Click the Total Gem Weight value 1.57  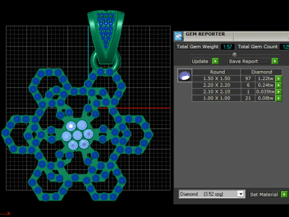pyautogui.click(x=228, y=47)
